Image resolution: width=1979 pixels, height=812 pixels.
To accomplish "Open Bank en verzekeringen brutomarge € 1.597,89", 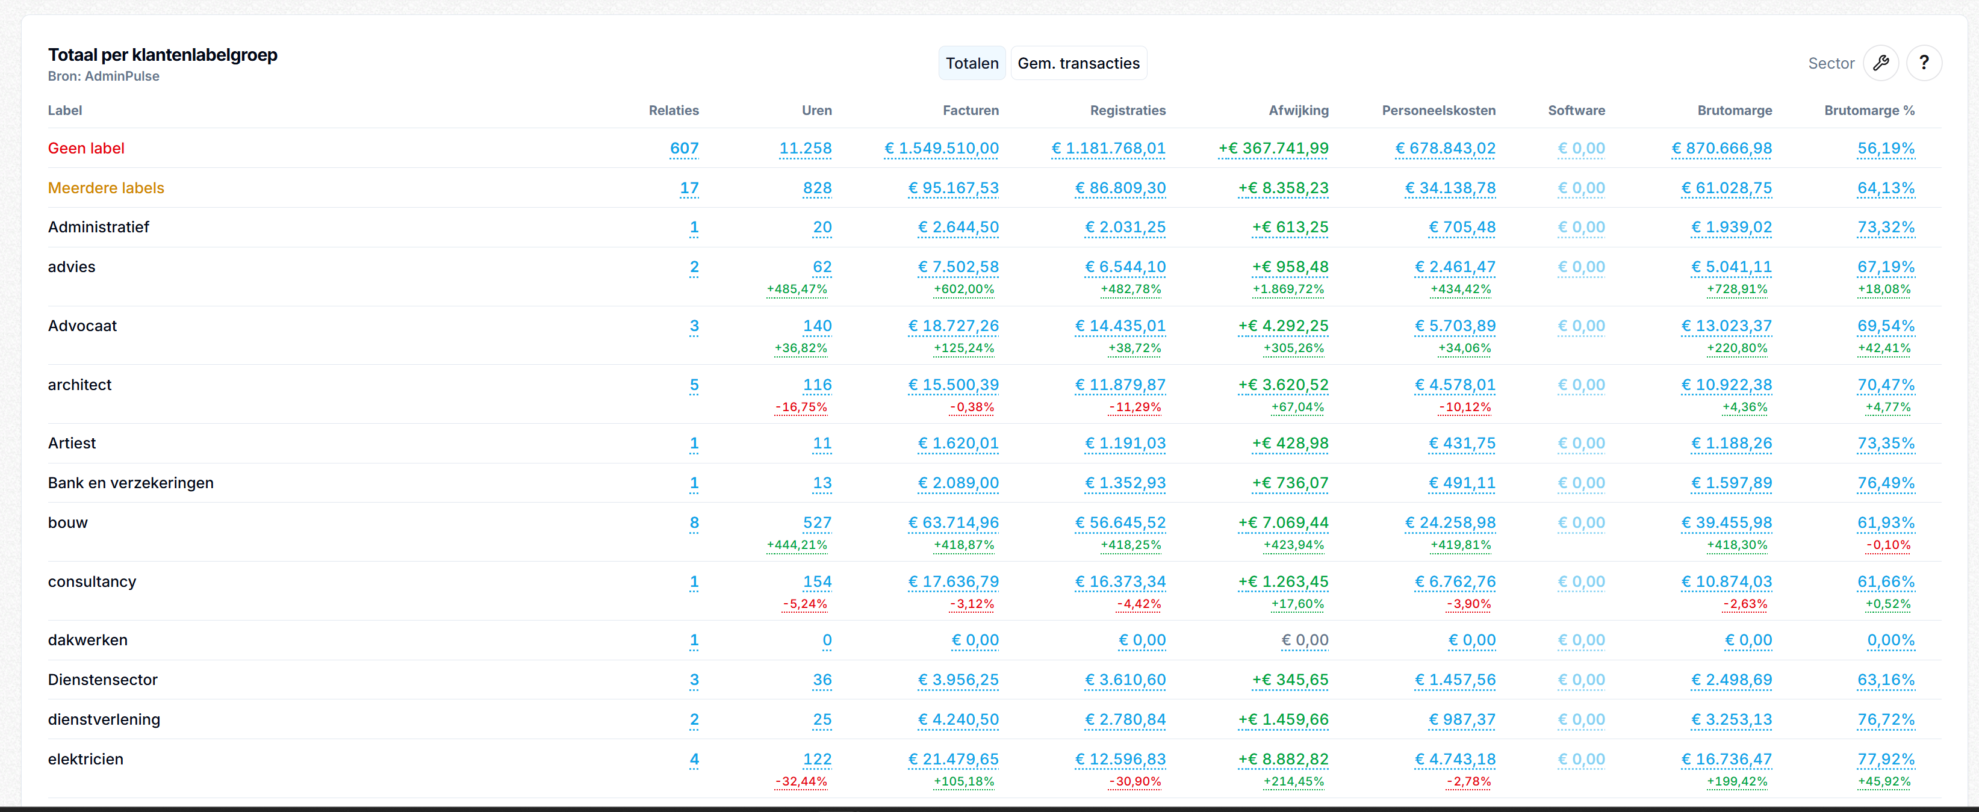I will click(1731, 483).
